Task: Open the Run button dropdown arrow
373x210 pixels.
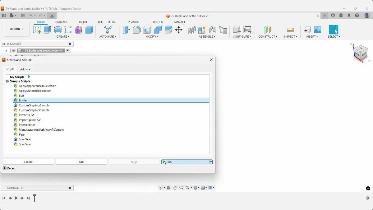Action: [x=211, y=162]
